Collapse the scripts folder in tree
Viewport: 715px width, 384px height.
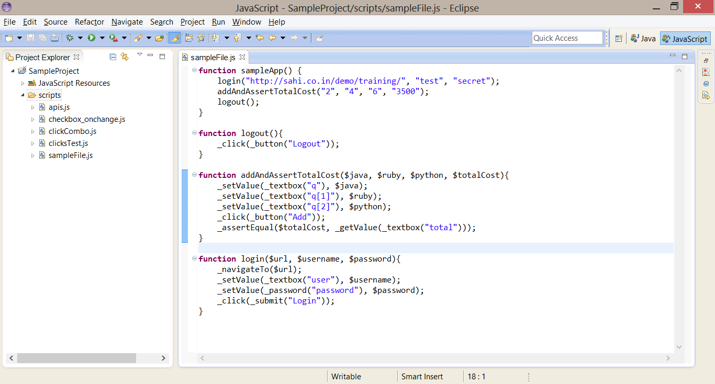click(23, 95)
